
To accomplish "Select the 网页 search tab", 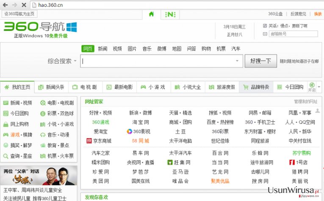I will coord(88,49).
